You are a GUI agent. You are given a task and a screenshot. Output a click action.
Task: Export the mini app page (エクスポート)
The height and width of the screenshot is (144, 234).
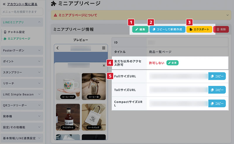pyautogui.click(x=199, y=30)
